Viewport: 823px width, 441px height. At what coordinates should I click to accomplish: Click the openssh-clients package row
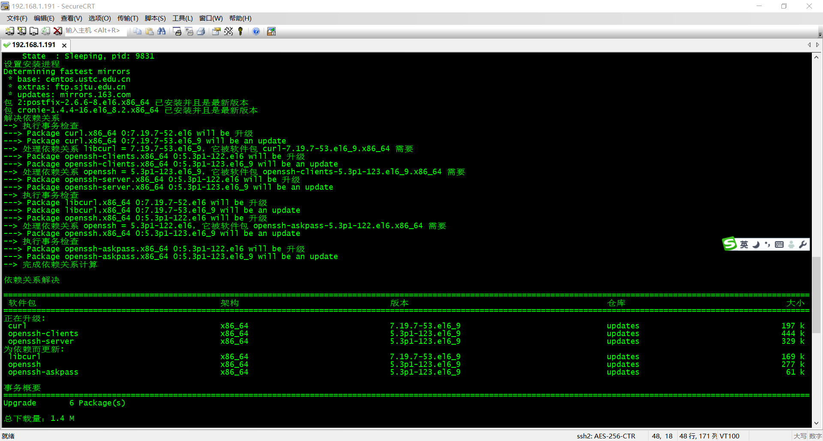click(406, 334)
